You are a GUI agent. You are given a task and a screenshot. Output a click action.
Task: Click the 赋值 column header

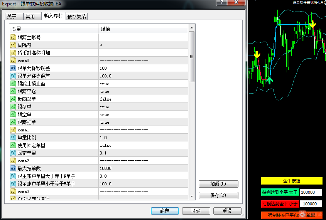point(144,29)
